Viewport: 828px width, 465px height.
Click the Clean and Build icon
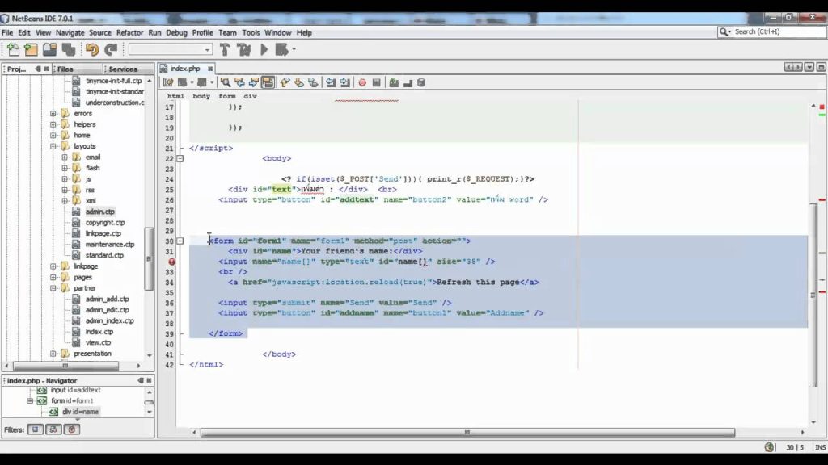pyautogui.click(x=244, y=49)
